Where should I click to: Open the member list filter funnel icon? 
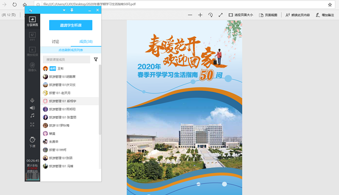[x=95, y=60]
